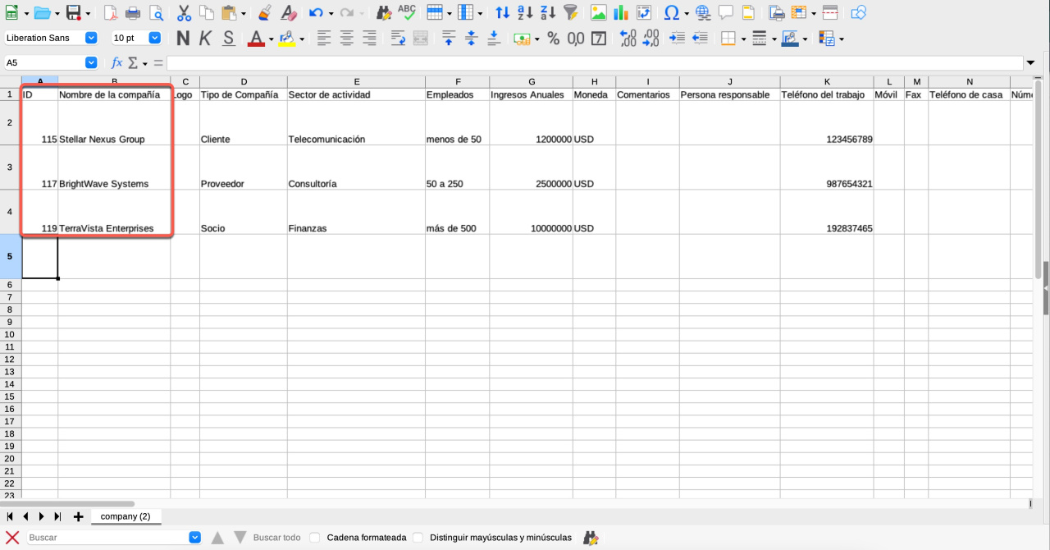Screen dimensions: 1050x550
Task: Close the find toolbar with red X
Action: point(12,538)
